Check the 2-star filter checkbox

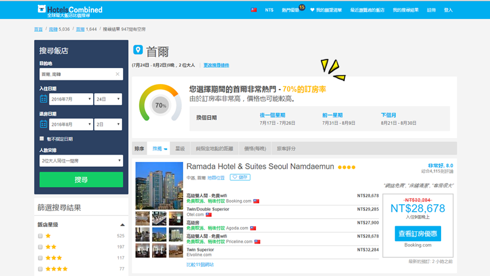pyautogui.click(x=40, y=247)
